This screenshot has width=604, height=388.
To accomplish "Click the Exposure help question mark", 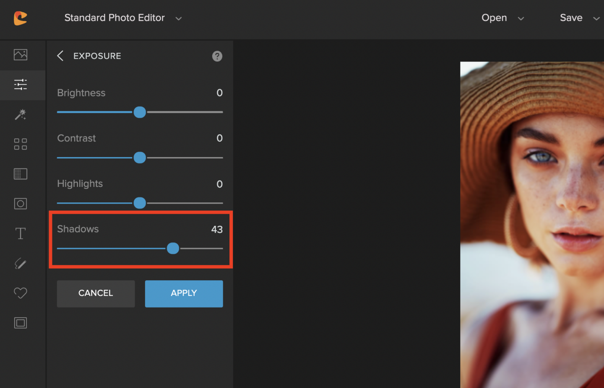I will 217,56.
